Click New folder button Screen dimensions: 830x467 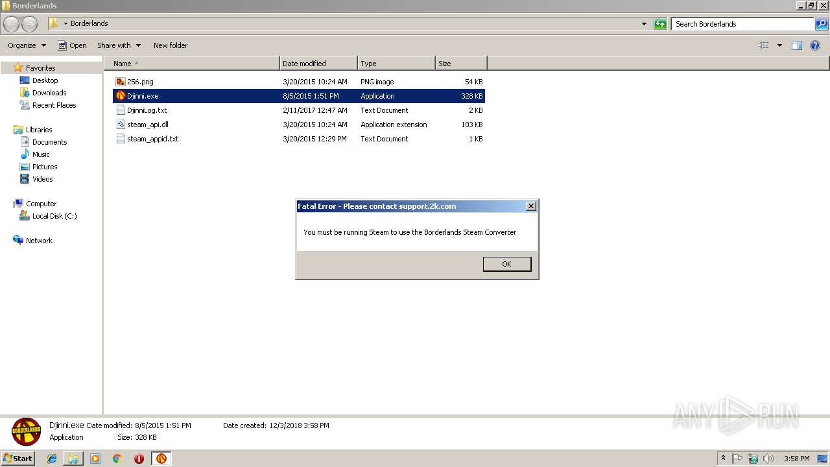pyautogui.click(x=171, y=45)
